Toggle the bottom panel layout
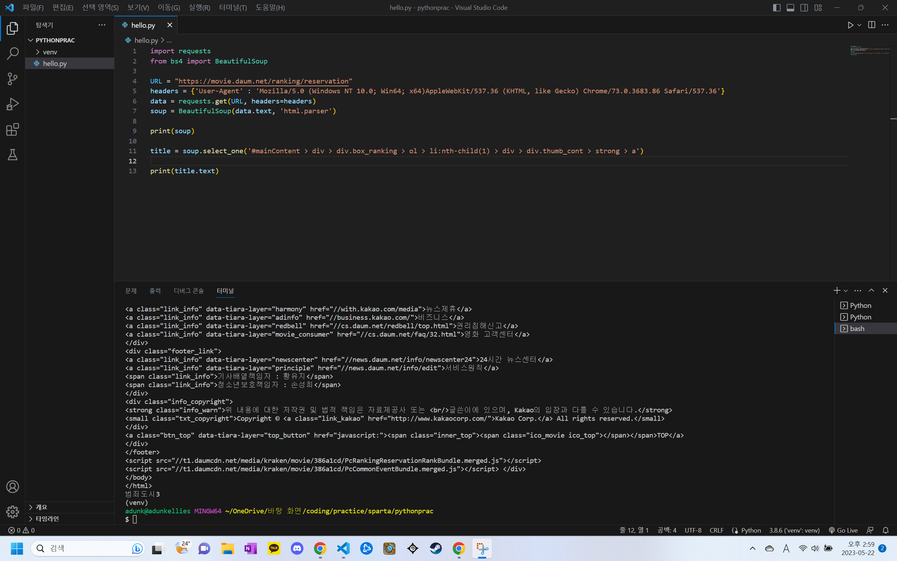Screen dimensions: 897x561 pyautogui.click(x=790, y=7)
